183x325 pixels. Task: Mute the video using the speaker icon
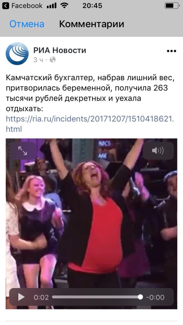[x=158, y=151]
